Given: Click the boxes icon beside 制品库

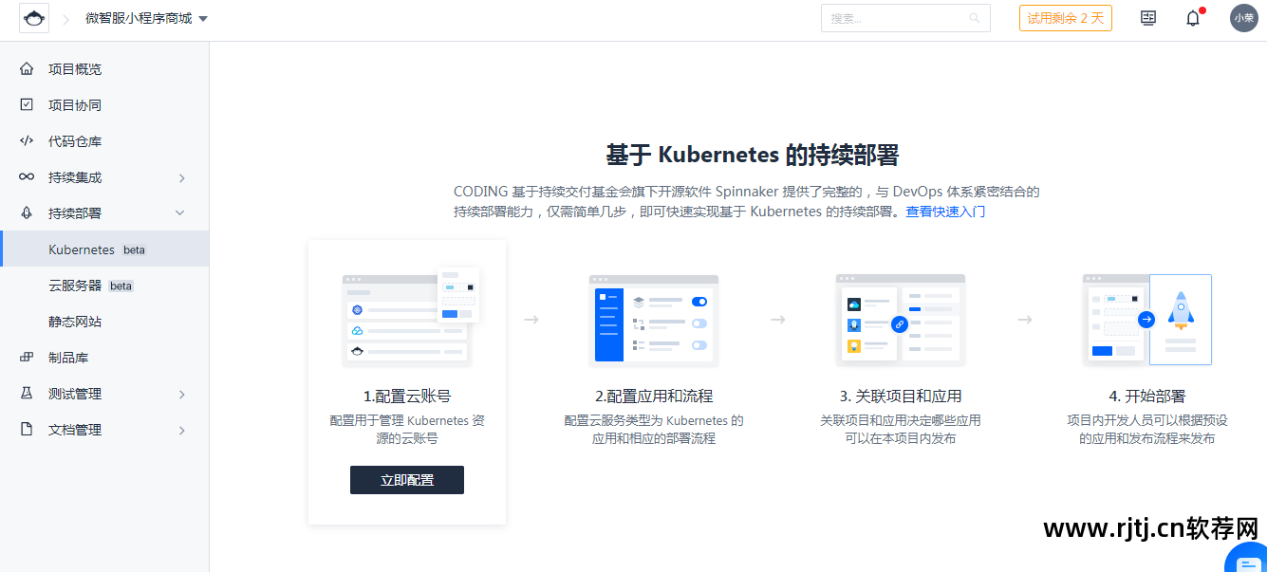Looking at the screenshot, I should (x=27, y=357).
